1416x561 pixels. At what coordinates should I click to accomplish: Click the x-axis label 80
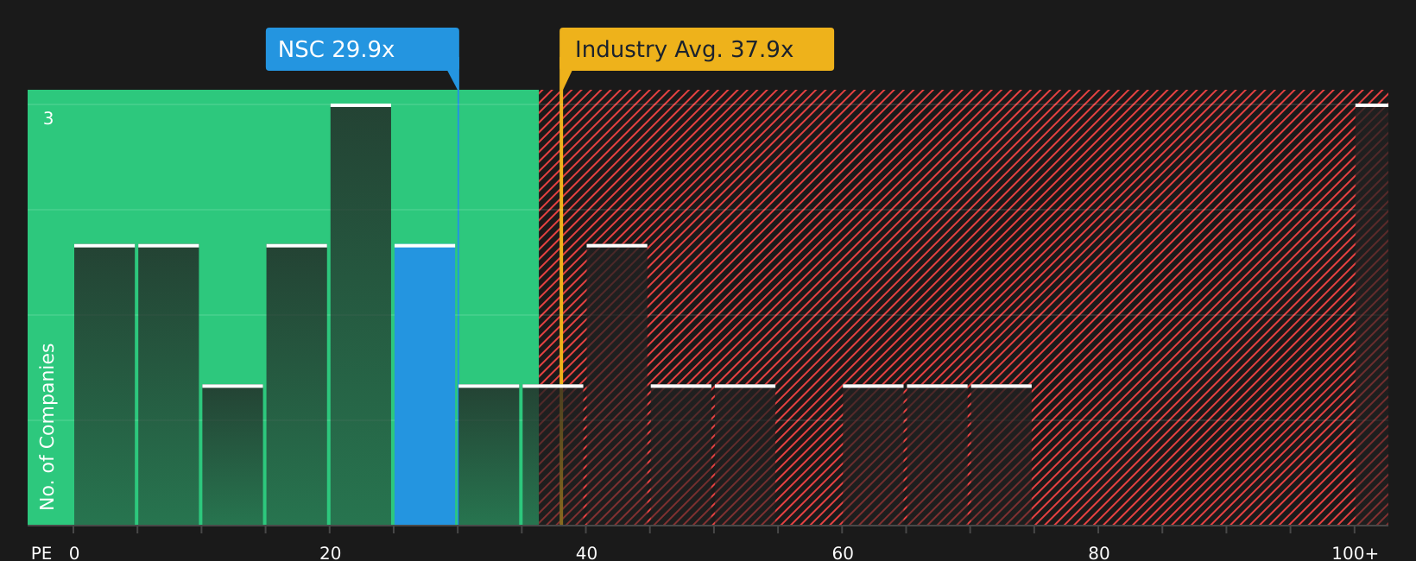click(x=1099, y=552)
